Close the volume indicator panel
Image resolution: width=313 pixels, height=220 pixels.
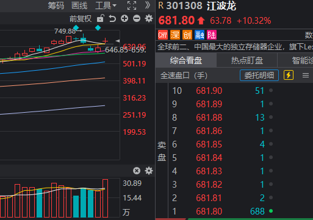click(137, 171)
